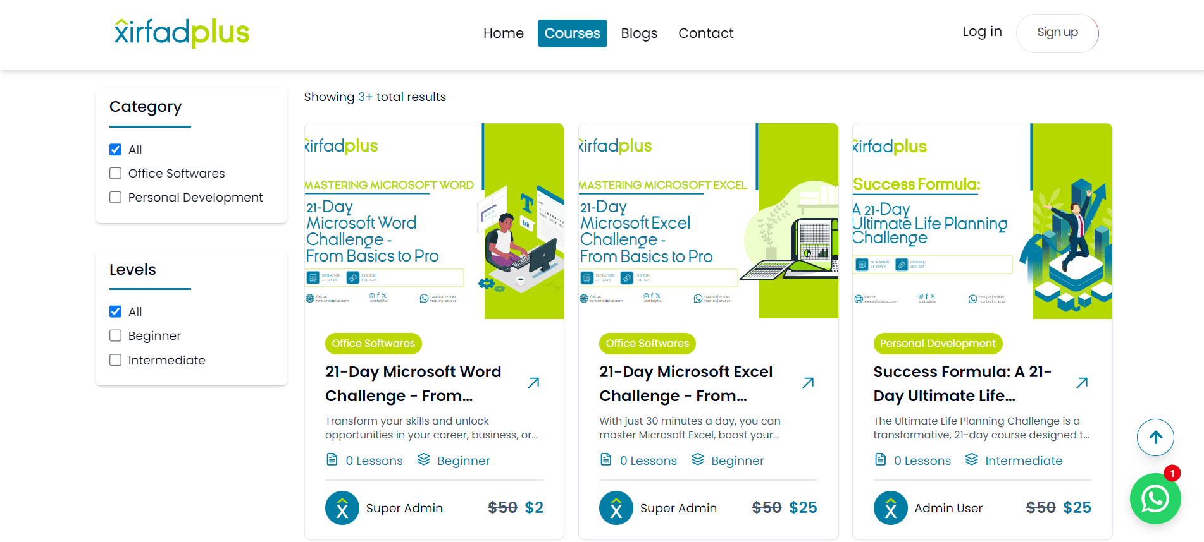Click Admin User avatar icon
Image resolution: width=1204 pixels, height=542 pixels.
coord(890,508)
